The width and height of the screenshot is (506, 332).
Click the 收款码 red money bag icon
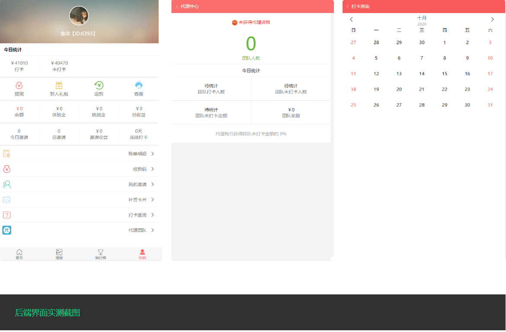click(x=7, y=169)
